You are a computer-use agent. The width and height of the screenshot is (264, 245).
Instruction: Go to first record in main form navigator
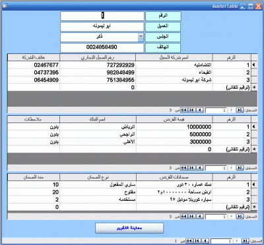coord(245,241)
